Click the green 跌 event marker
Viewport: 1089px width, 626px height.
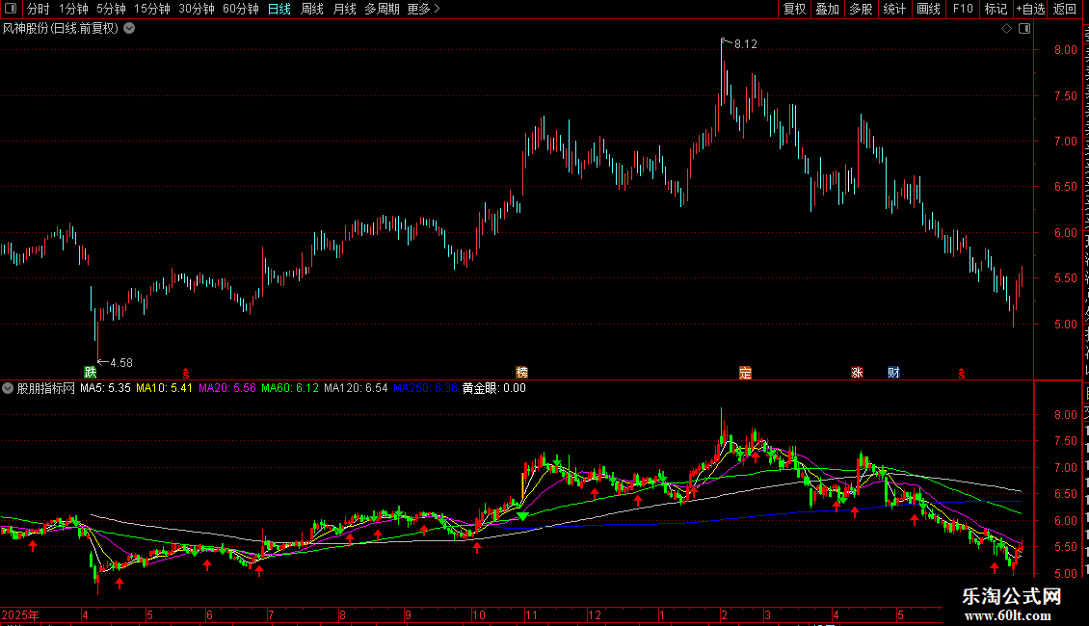point(91,372)
